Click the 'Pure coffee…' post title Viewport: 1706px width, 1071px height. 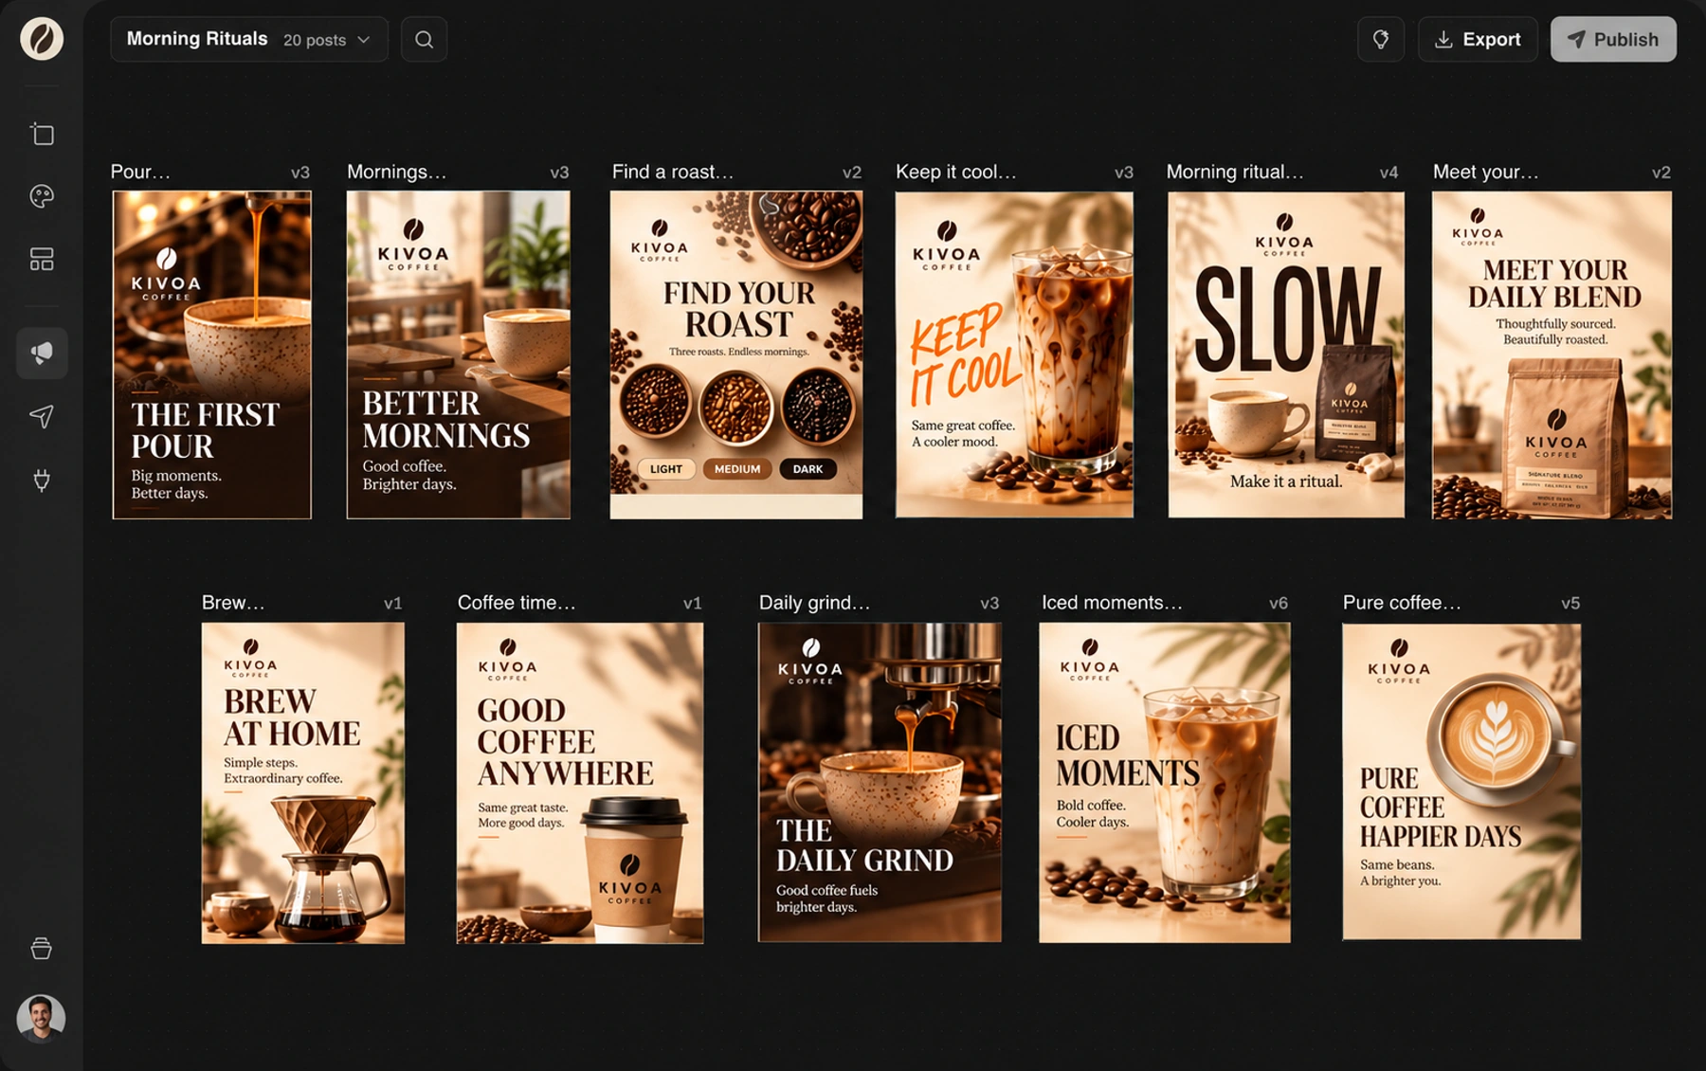click(x=1402, y=602)
